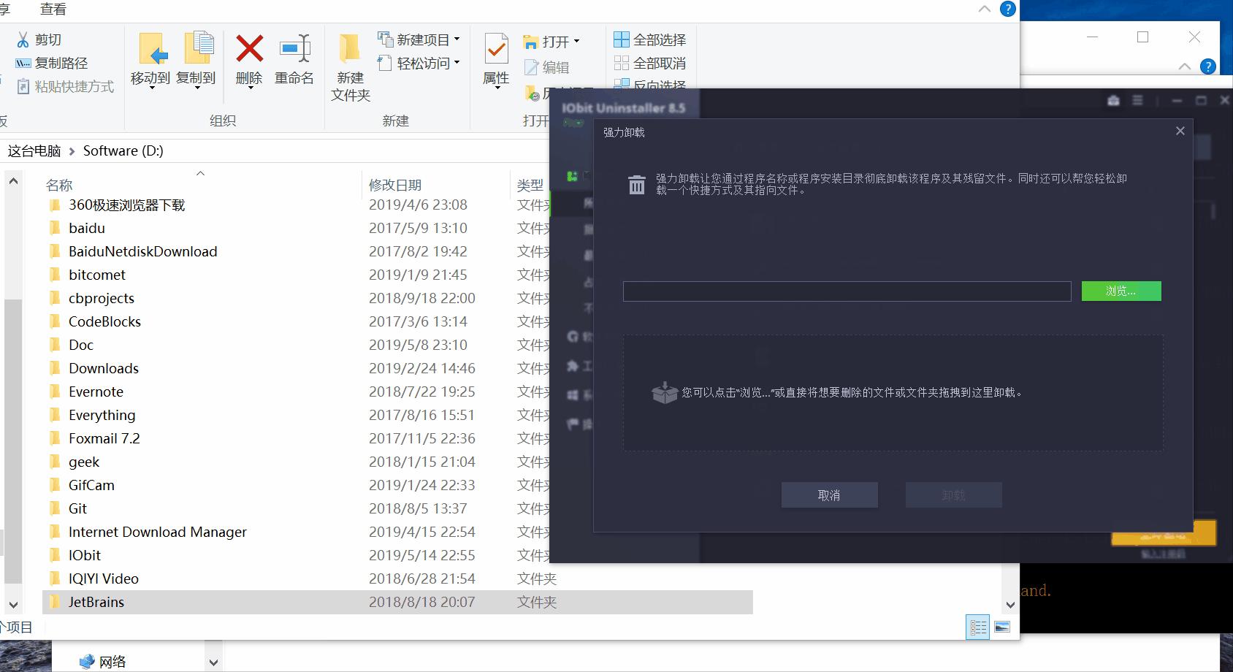Collapse the Explorer ribbon with the chevron
Image resolution: width=1233 pixels, height=672 pixels.
click(x=984, y=9)
